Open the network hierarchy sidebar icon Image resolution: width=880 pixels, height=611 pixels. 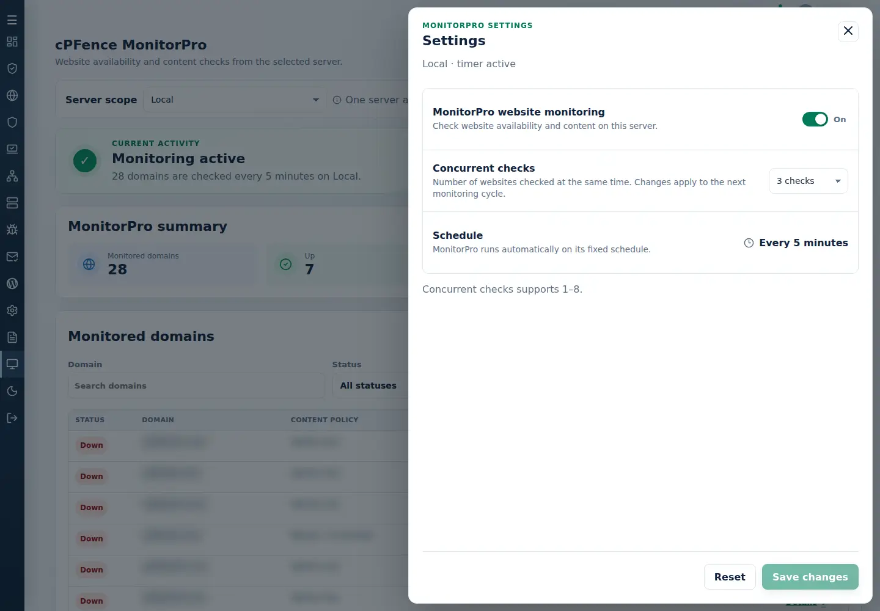(12, 176)
